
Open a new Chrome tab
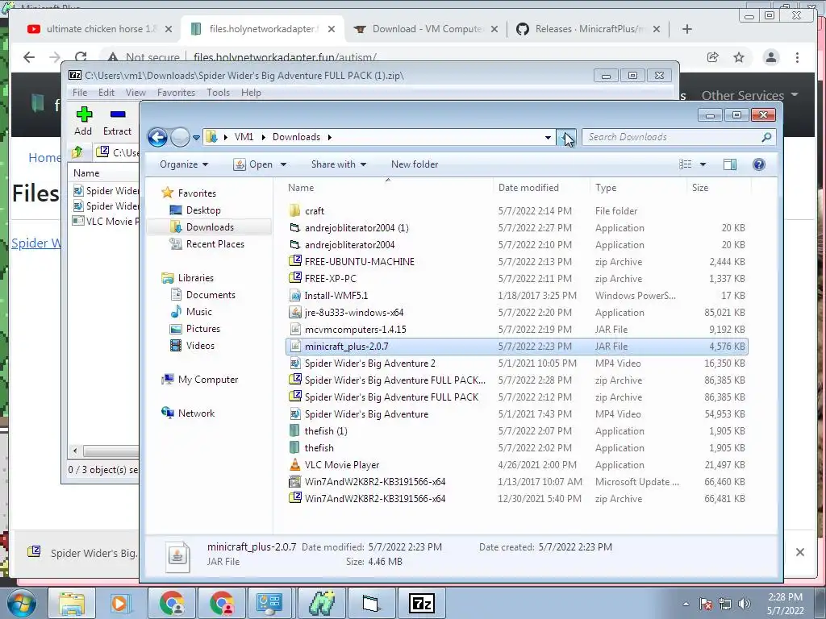click(x=687, y=30)
